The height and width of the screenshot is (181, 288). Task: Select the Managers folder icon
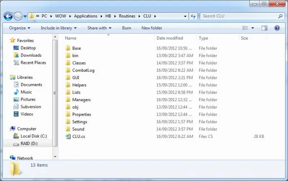(x=68, y=100)
